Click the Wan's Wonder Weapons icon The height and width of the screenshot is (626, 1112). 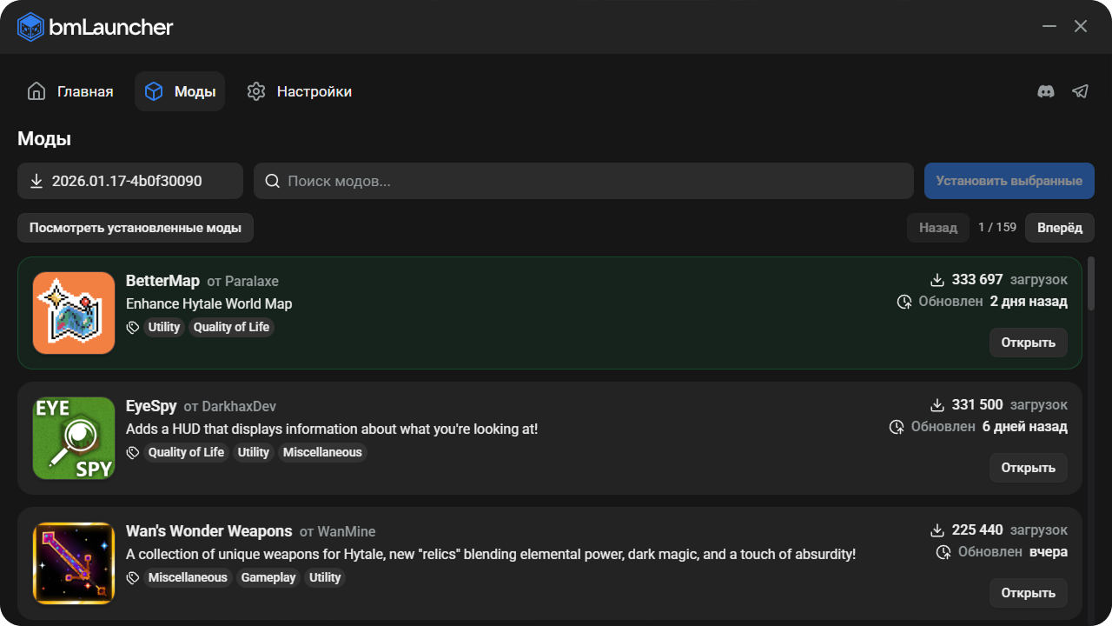pyautogui.click(x=74, y=563)
